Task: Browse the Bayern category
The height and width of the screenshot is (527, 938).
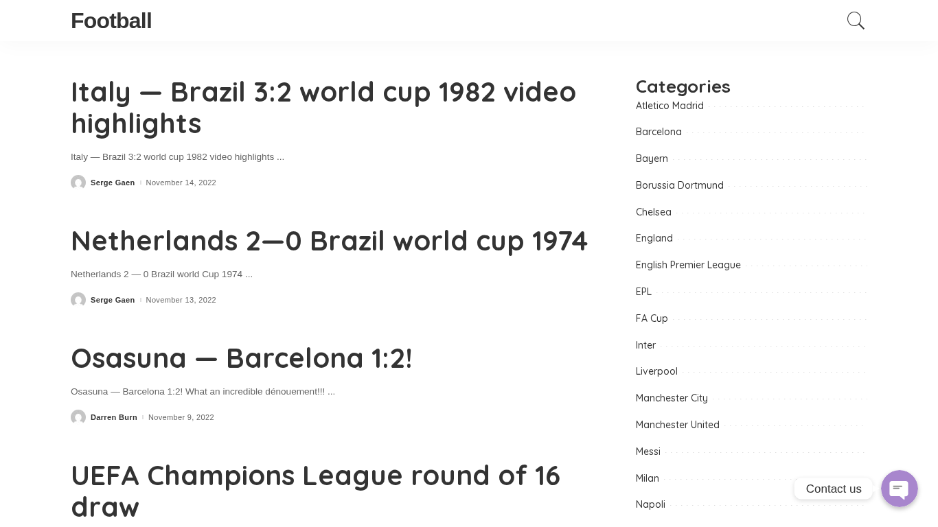Action: coord(652,159)
